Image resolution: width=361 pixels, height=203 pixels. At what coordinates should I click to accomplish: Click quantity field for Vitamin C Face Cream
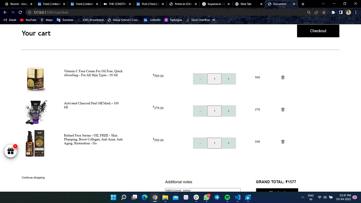tap(214, 79)
